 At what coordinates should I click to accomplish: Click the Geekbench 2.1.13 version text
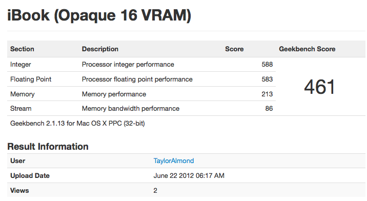[x=77, y=124]
